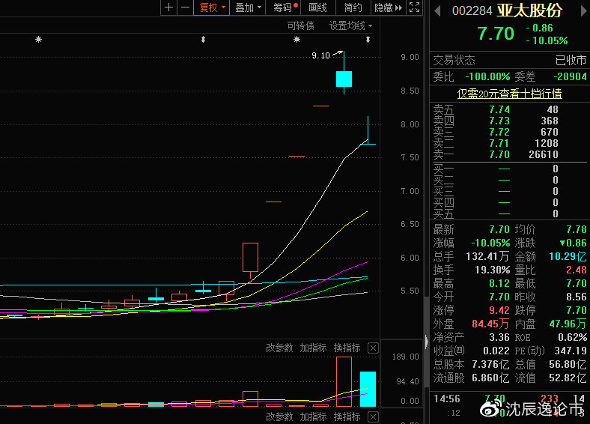Select the 画线 drawing tool
The height and width of the screenshot is (424, 590).
point(318,7)
